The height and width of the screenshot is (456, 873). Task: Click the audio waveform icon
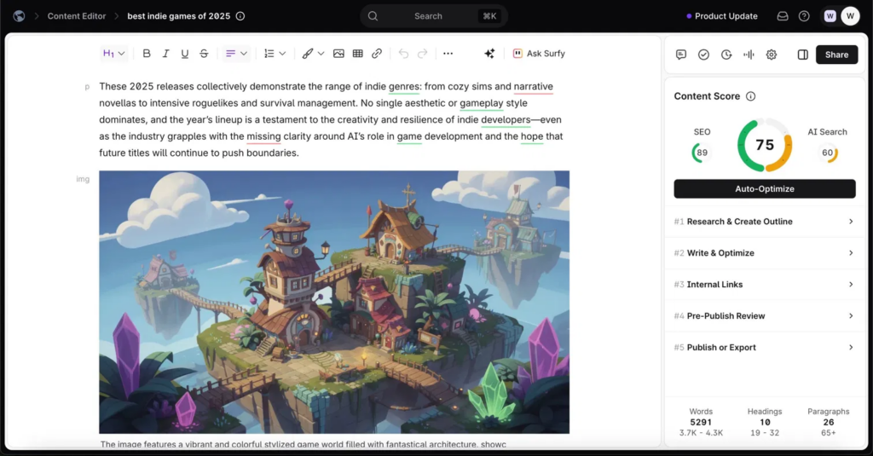coord(749,55)
